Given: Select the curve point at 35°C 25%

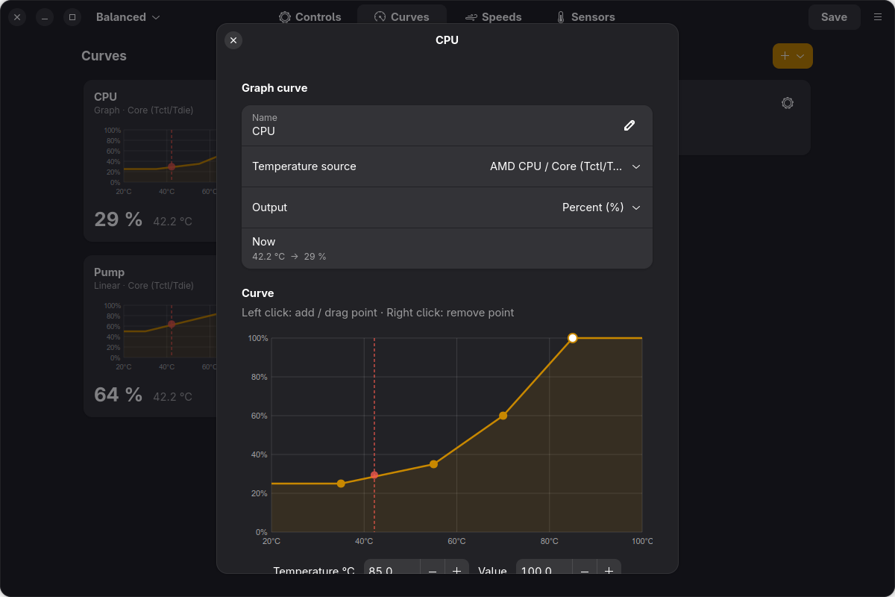Looking at the screenshot, I should 341,484.
